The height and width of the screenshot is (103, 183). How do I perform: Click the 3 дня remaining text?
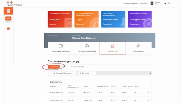79,19
